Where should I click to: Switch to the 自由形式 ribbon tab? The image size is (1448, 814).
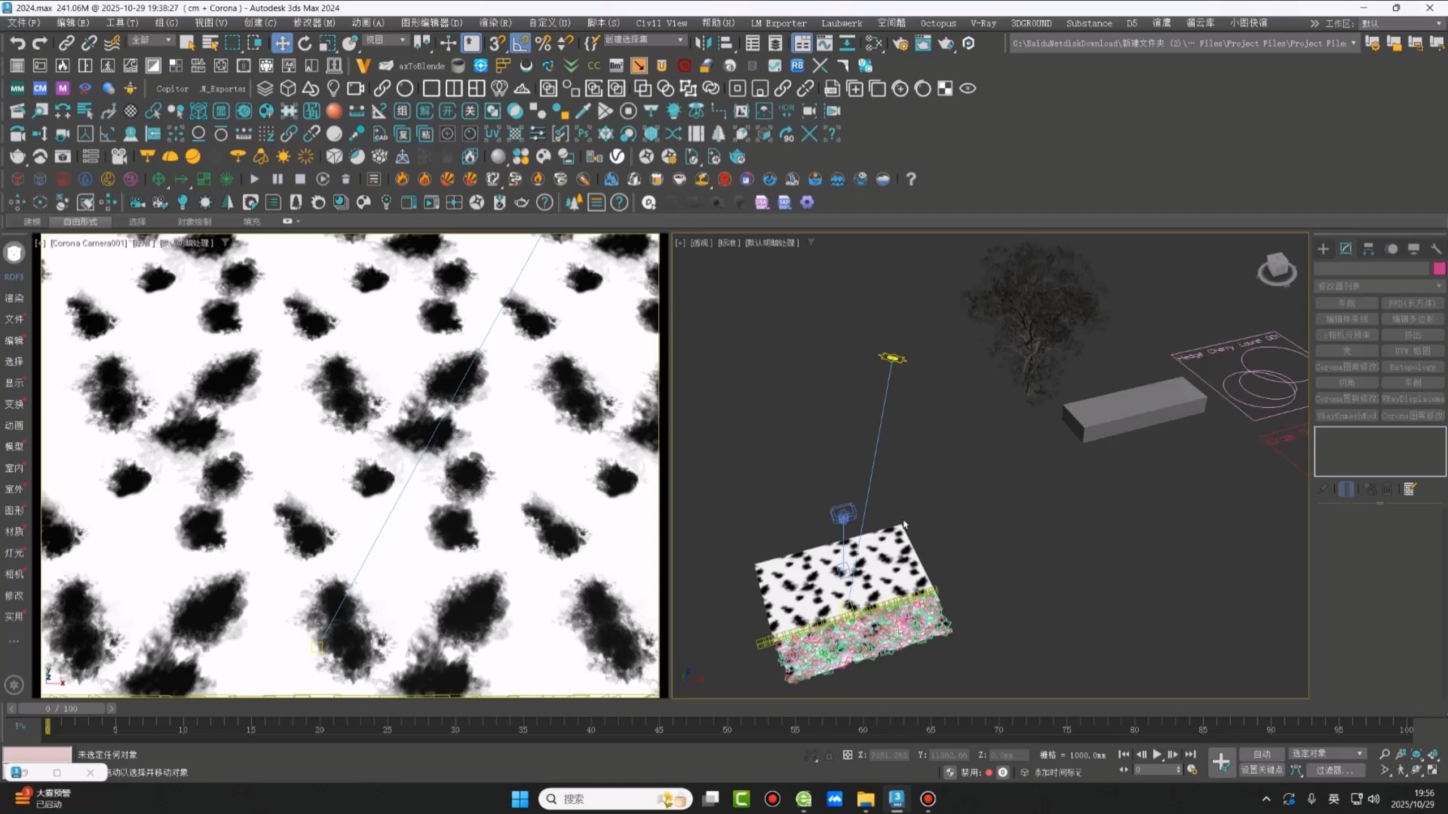click(x=80, y=222)
